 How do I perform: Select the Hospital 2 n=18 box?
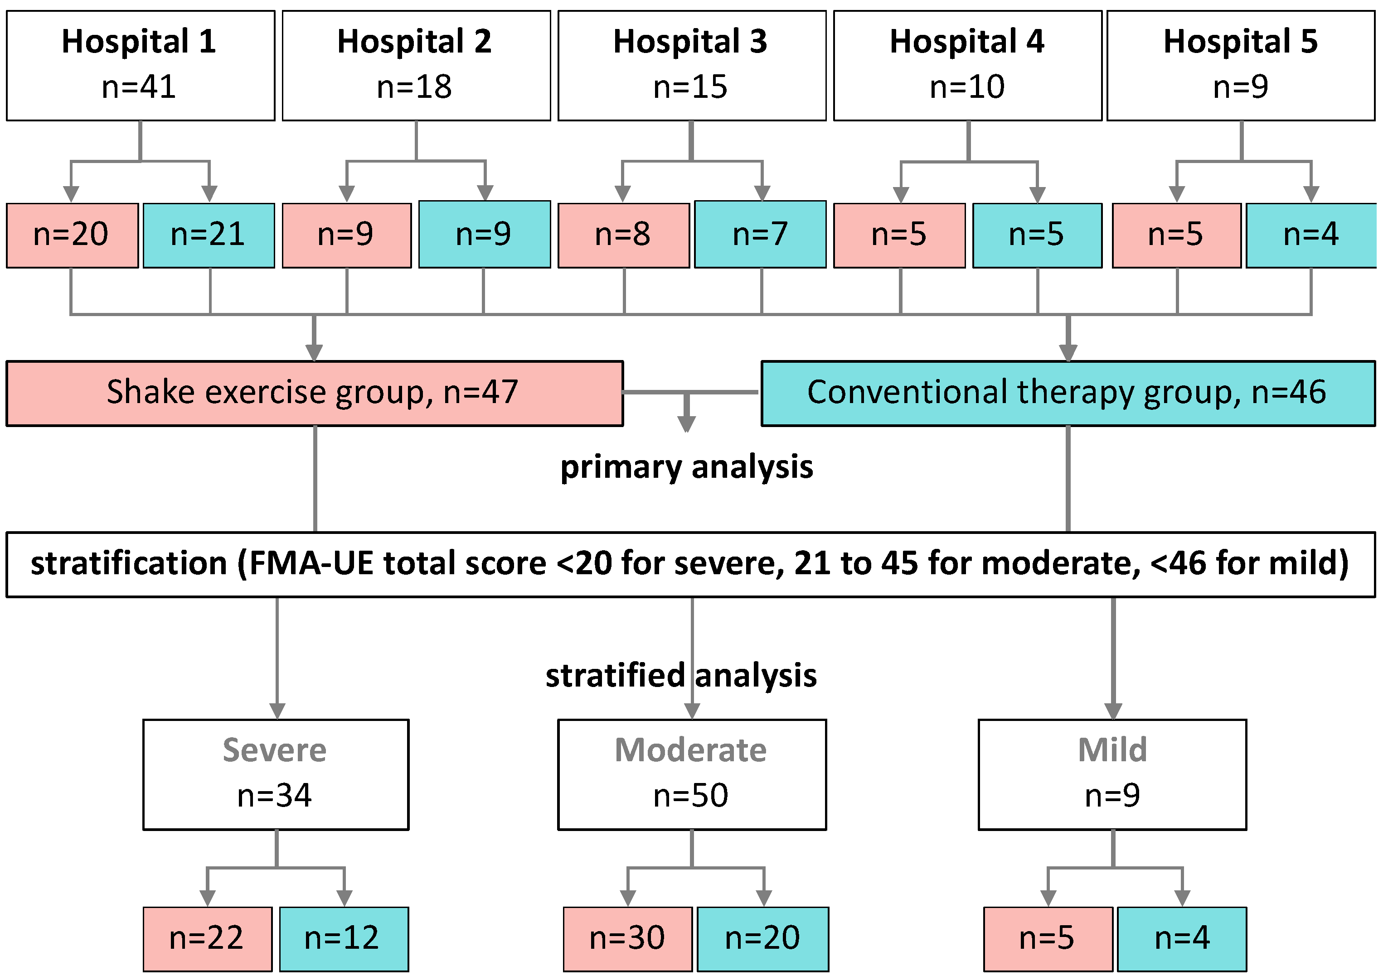(x=417, y=66)
